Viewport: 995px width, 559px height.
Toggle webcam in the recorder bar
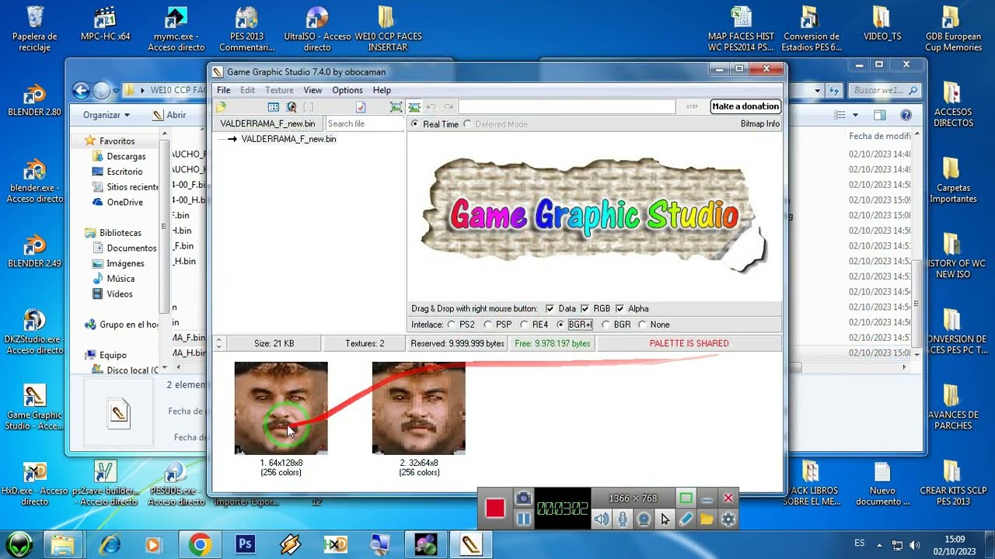(644, 519)
